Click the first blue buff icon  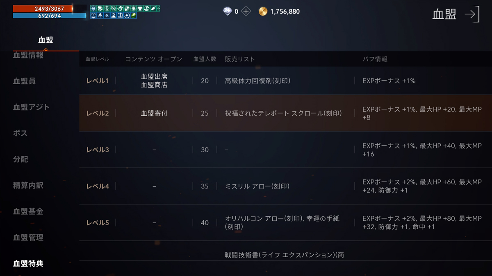tap(93, 16)
